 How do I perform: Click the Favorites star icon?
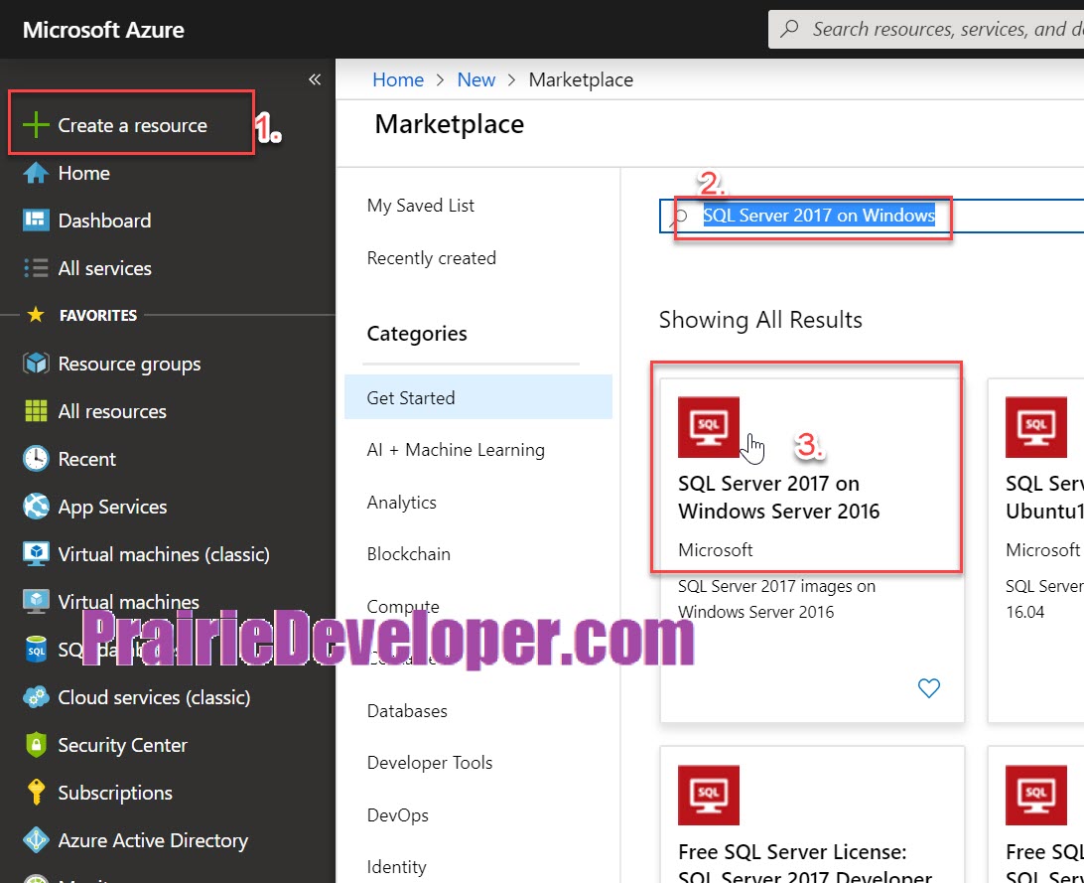click(x=36, y=315)
